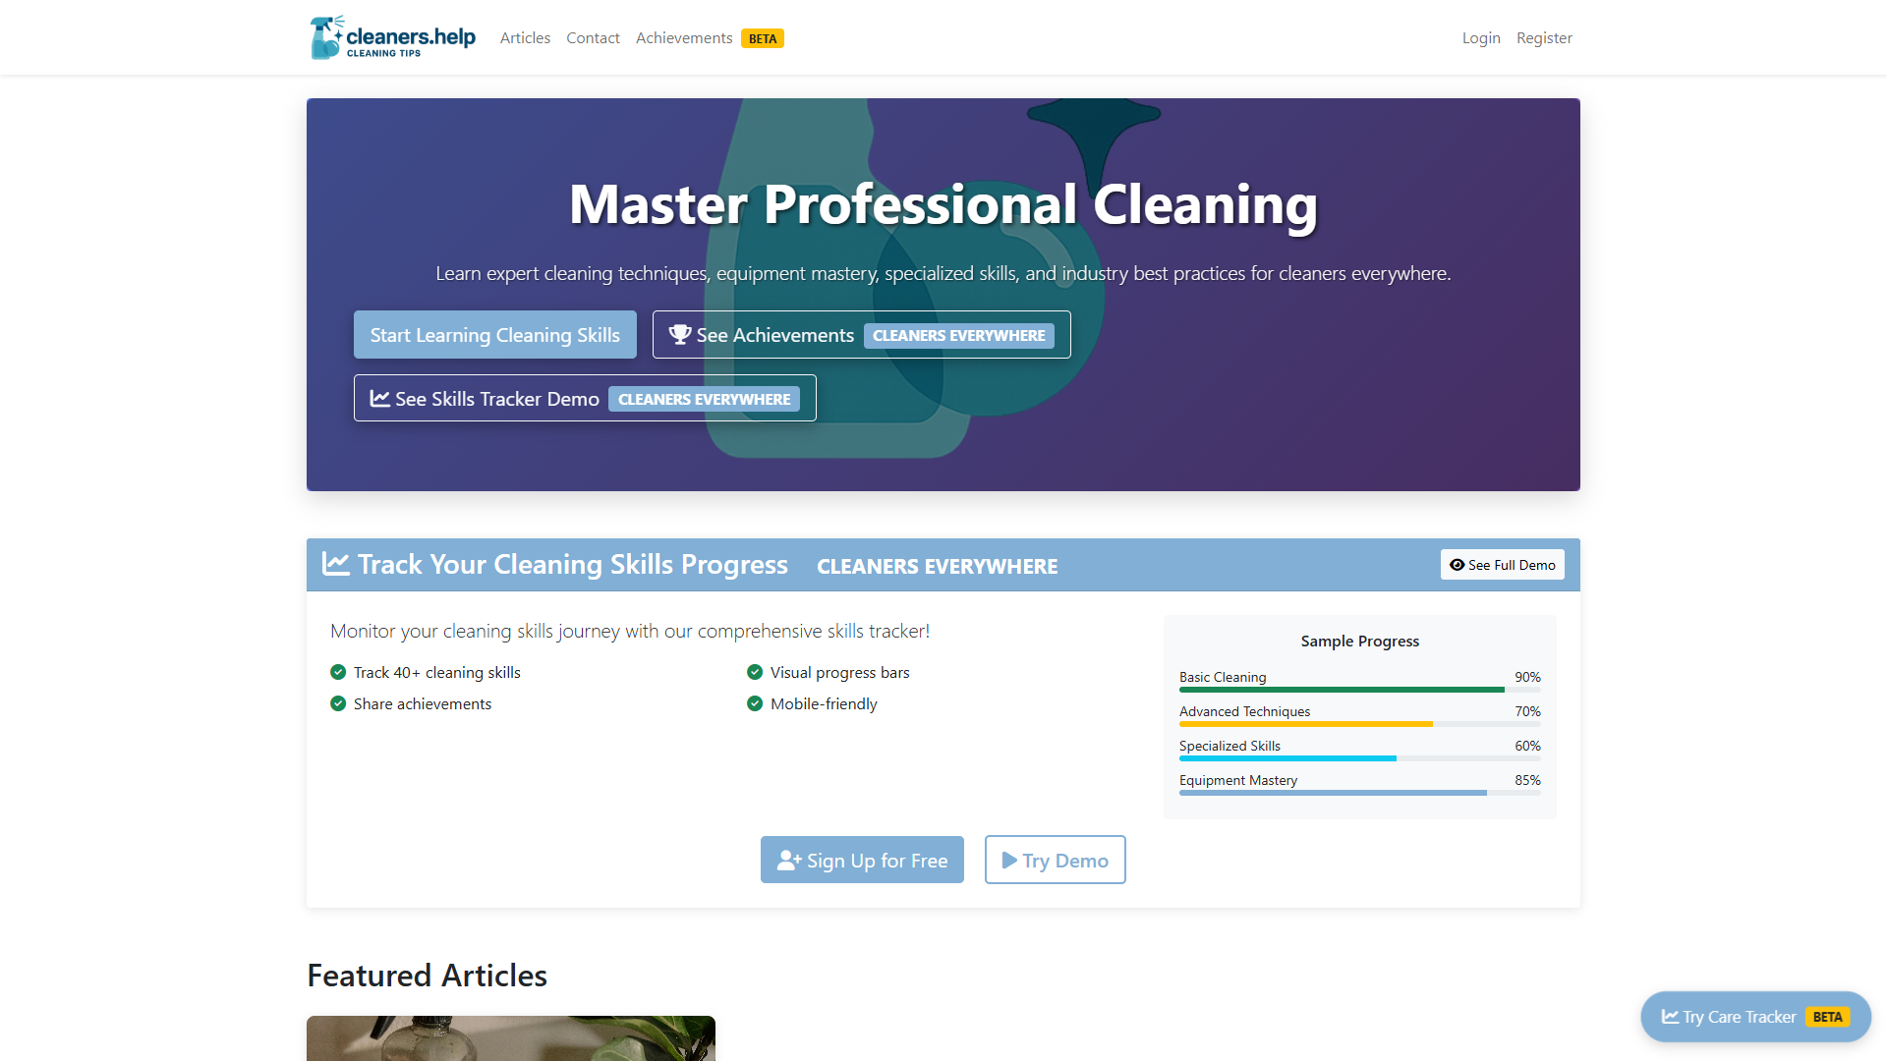This screenshot has width=1887, height=1061.
Task: Click the chart icon in Try Care Tracker
Action: 1669,1017
